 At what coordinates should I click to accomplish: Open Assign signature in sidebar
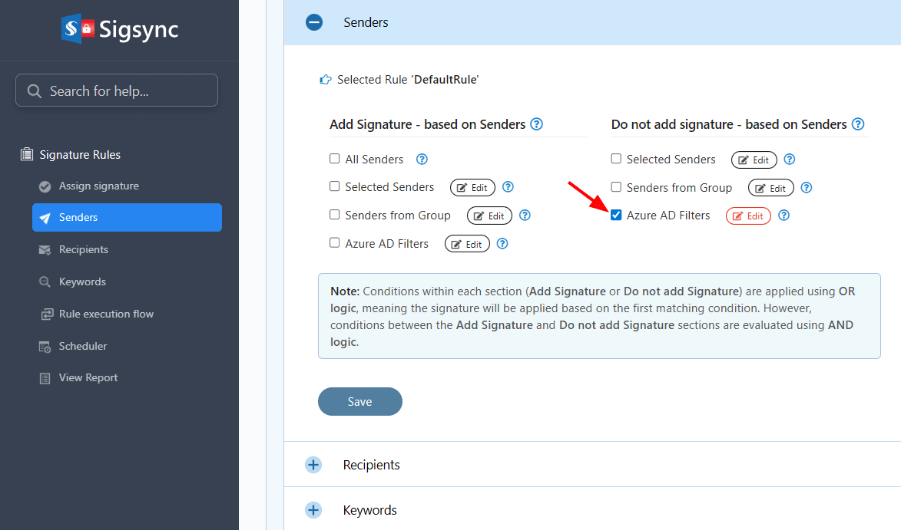tap(98, 186)
